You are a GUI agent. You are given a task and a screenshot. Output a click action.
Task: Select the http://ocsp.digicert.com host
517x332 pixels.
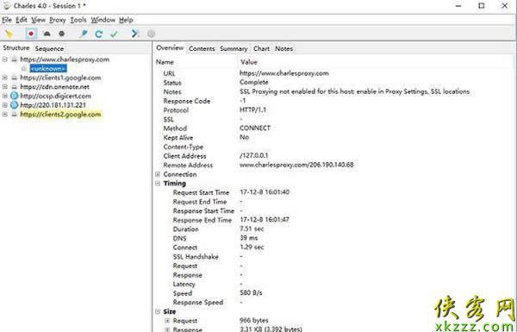tap(55, 96)
